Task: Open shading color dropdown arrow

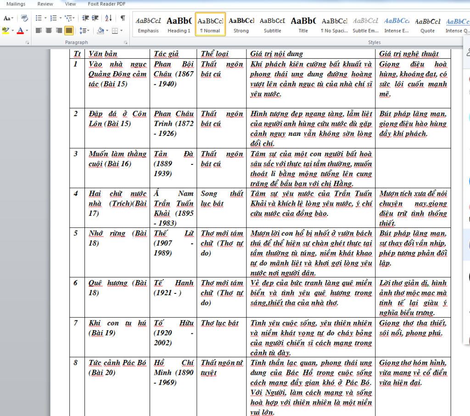Action: point(107,30)
